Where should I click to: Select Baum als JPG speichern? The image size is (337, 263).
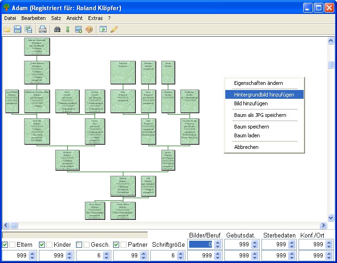coord(264,115)
